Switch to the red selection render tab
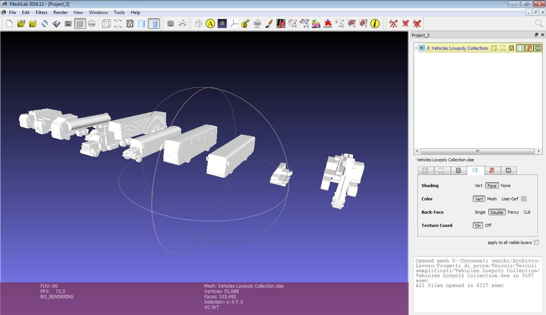 [492, 171]
